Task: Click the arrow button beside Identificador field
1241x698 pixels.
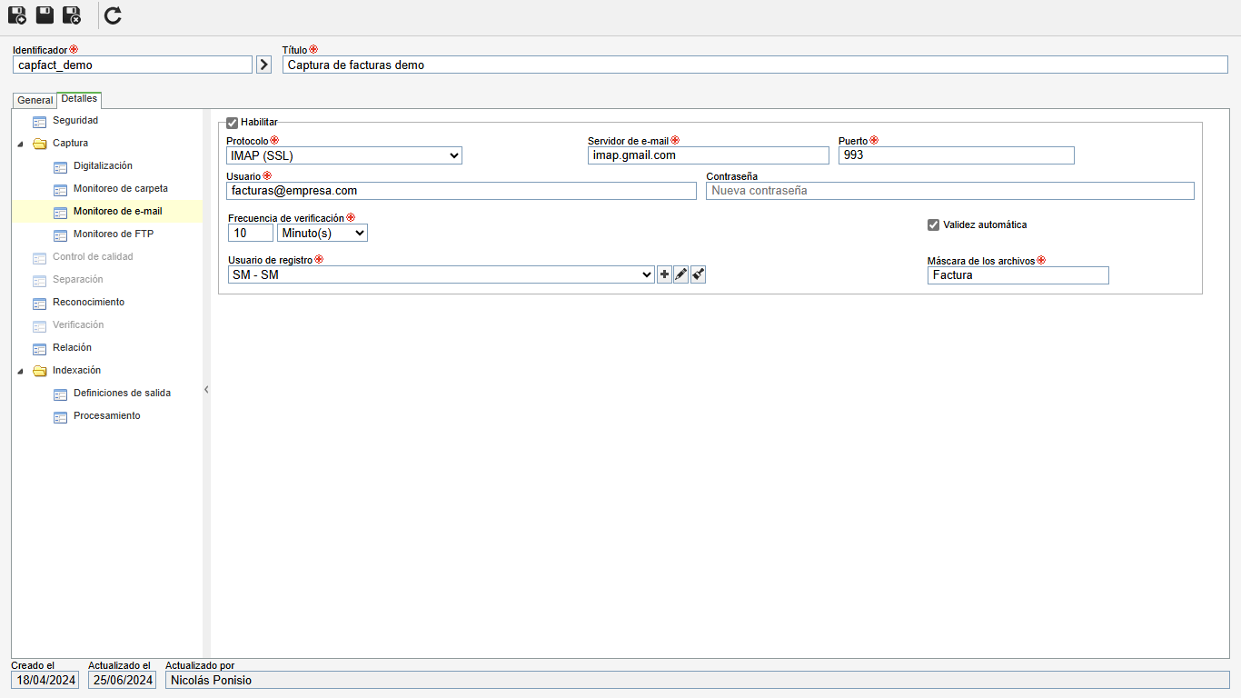Action: click(x=263, y=65)
